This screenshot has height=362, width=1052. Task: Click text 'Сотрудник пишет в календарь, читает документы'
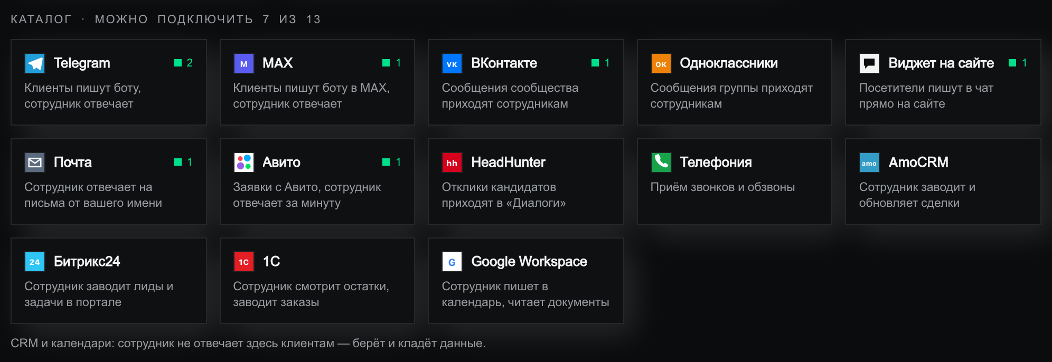coord(525,294)
